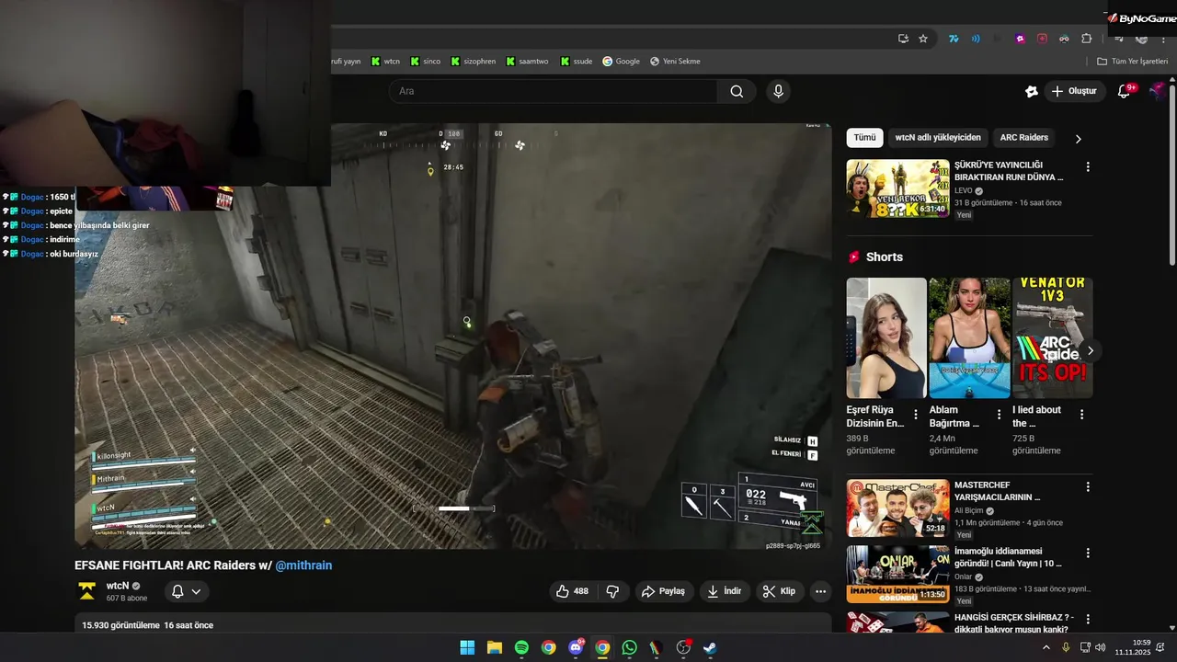This screenshot has height=662, width=1177.
Task: Open Chrome media control icon
Action: pos(1118,39)
